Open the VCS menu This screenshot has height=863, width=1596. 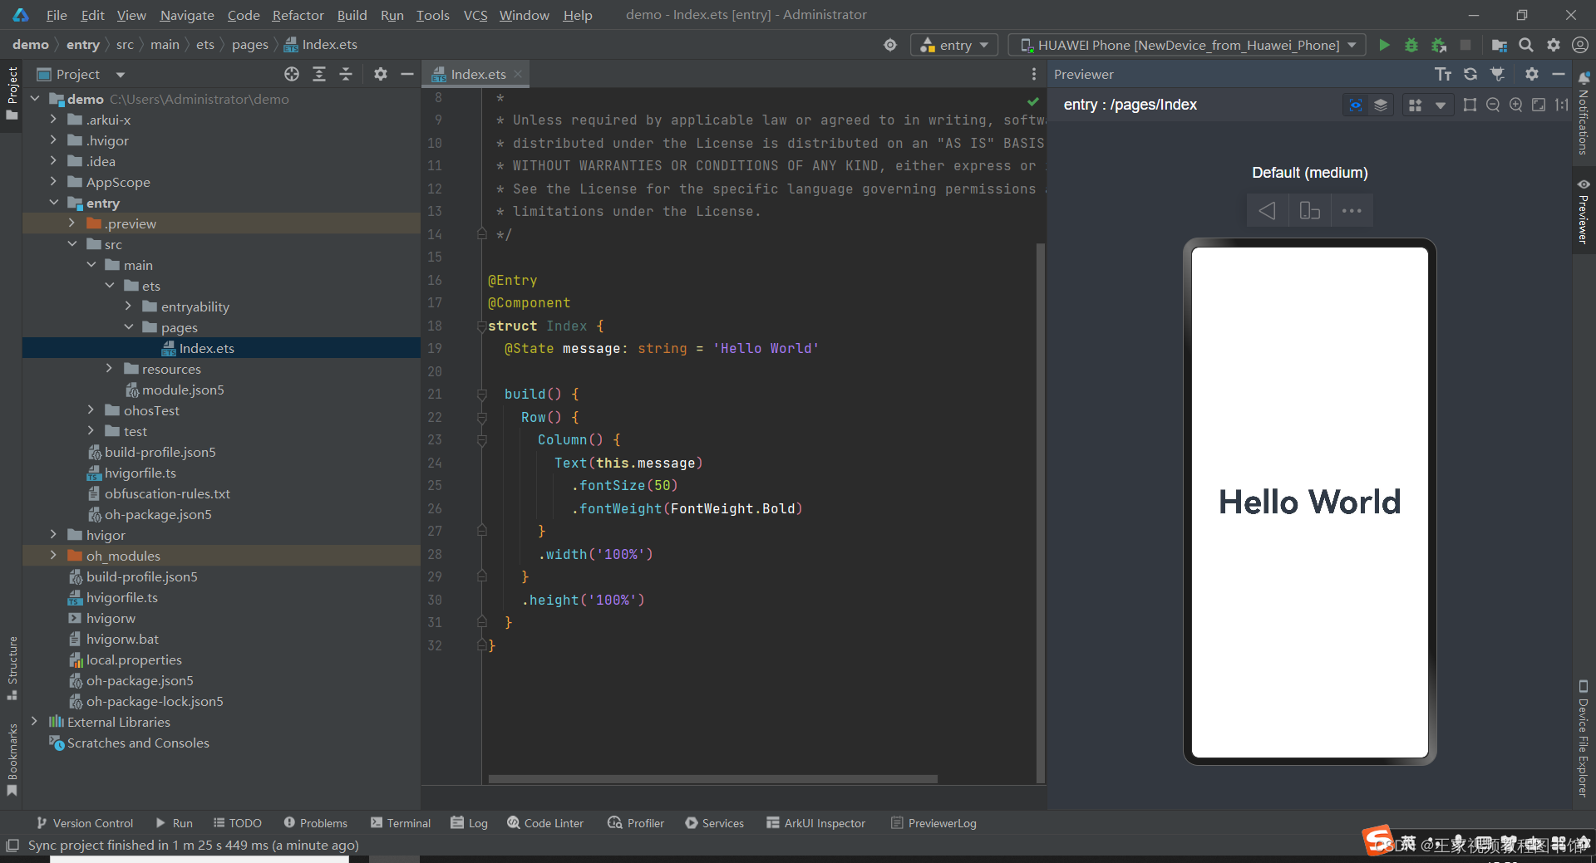[475, 15]
